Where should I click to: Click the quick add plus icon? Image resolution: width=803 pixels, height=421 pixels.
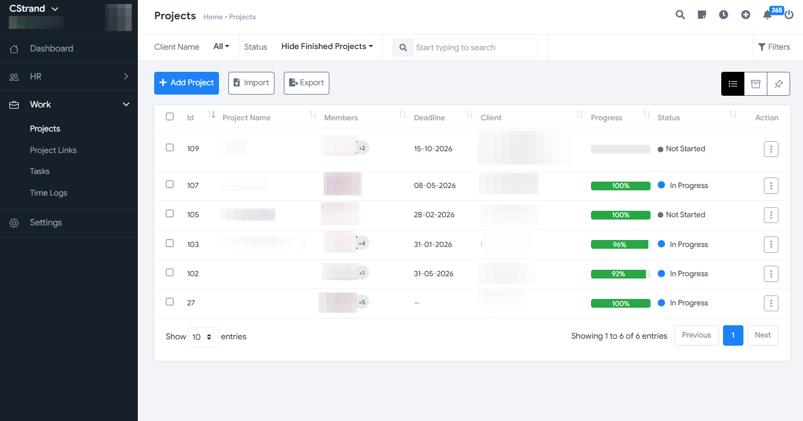746,15
